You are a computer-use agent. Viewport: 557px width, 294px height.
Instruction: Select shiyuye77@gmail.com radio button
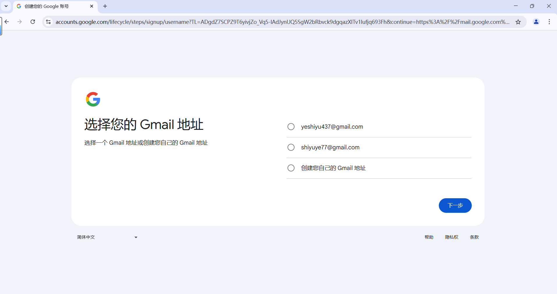tap(291, 147)
